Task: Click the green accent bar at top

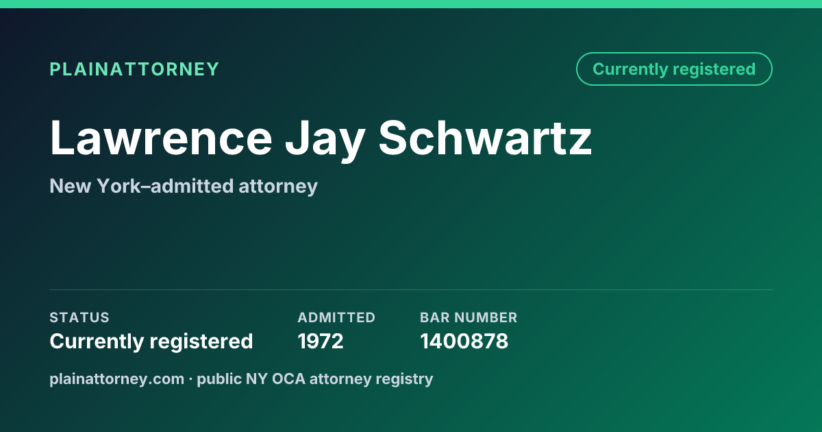Action: click(411, 4)
